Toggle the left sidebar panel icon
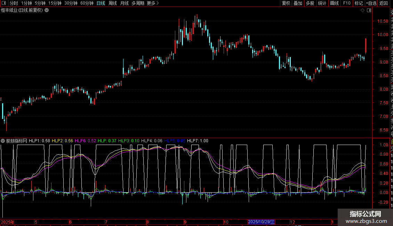393x226 pixels. [x=3, y=3]
